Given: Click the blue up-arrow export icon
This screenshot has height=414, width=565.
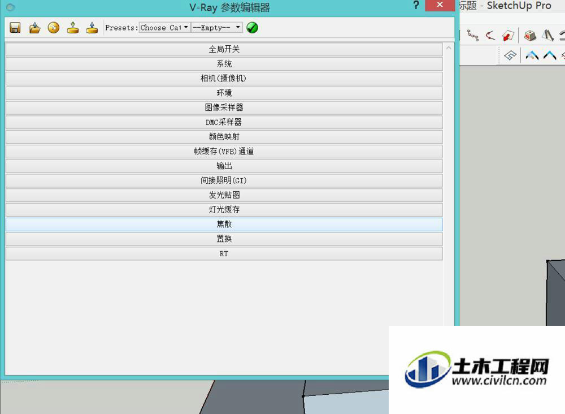Looking at the screenshot, I should [x=92, y=28].
